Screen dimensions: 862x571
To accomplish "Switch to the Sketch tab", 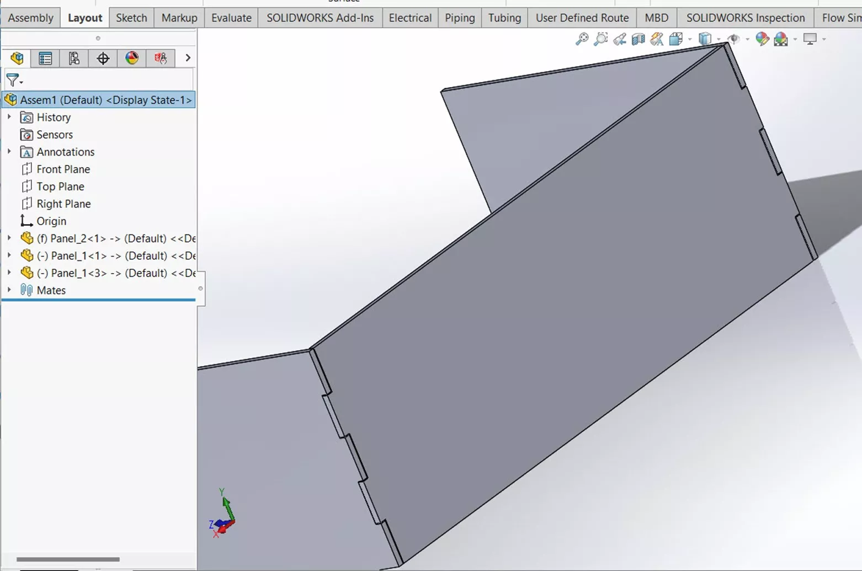I will pyautogui.click(x=131, y=18).
